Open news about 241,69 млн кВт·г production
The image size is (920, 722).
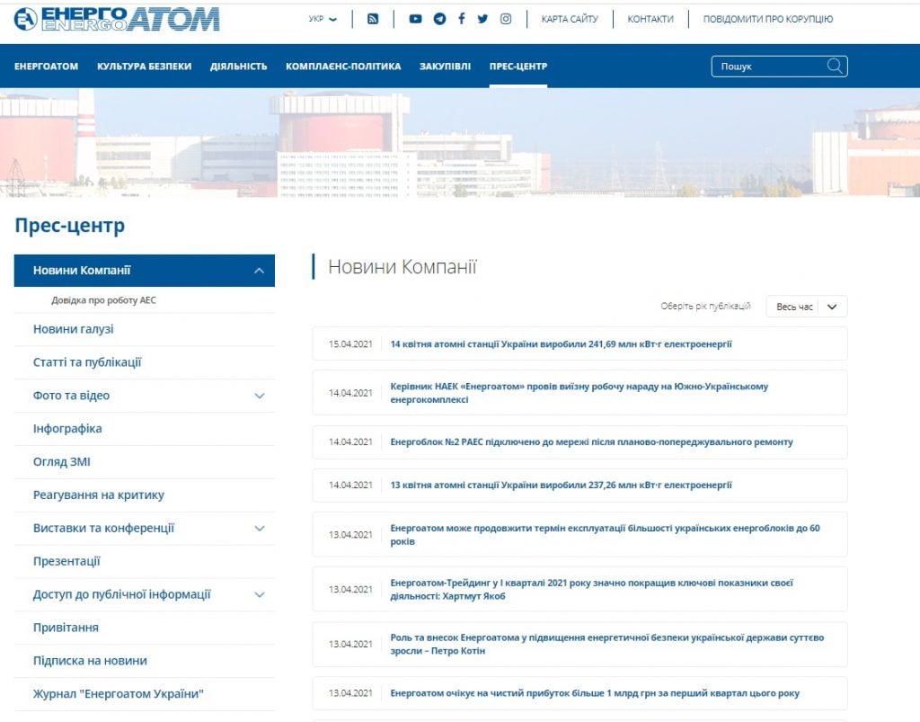[x=561, y=344]
